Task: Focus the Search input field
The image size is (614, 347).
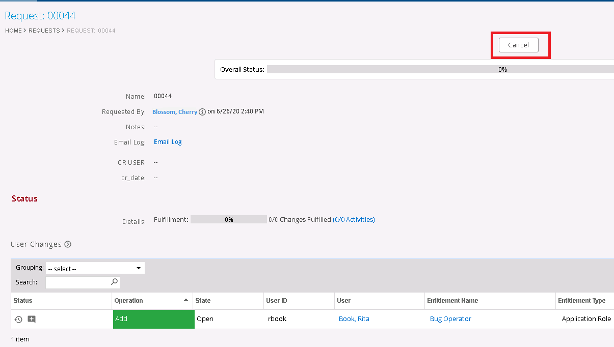Action: 77,282
